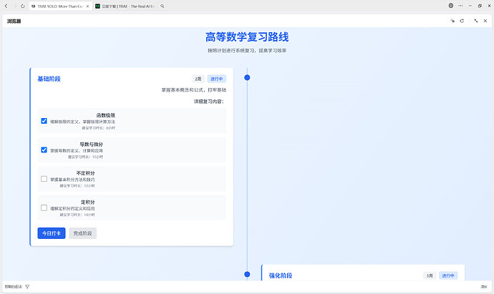The image size is (494, 294).
Task: Open the tab search magnifier icon
Action: pos(163,6)
